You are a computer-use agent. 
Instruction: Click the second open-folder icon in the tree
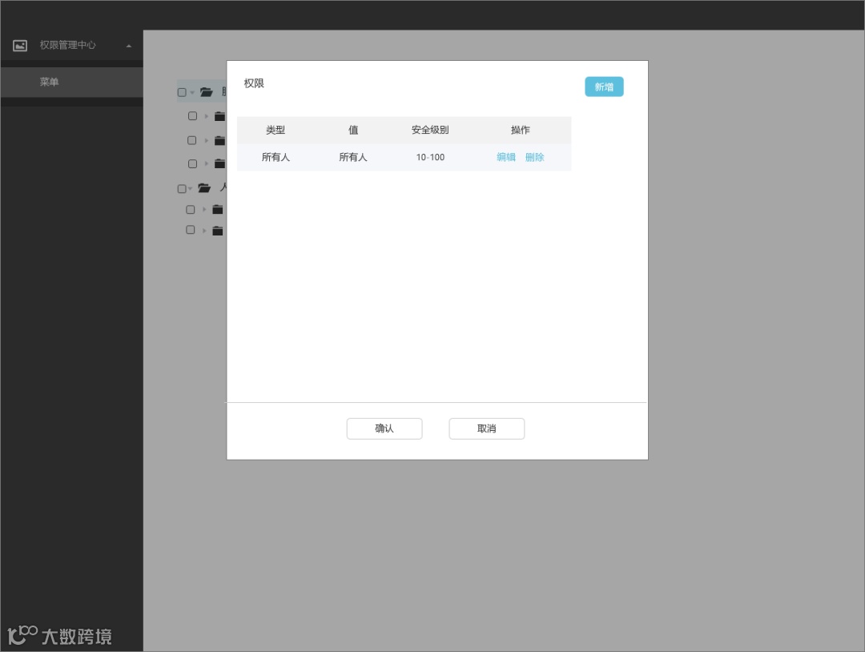204,188
